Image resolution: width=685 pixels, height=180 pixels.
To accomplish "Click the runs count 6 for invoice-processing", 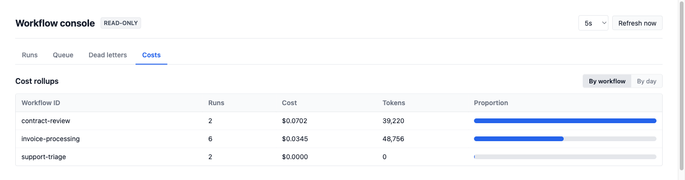I will point(210,139).
